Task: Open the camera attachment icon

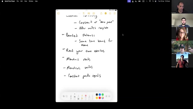Action: tap(94, 13)
